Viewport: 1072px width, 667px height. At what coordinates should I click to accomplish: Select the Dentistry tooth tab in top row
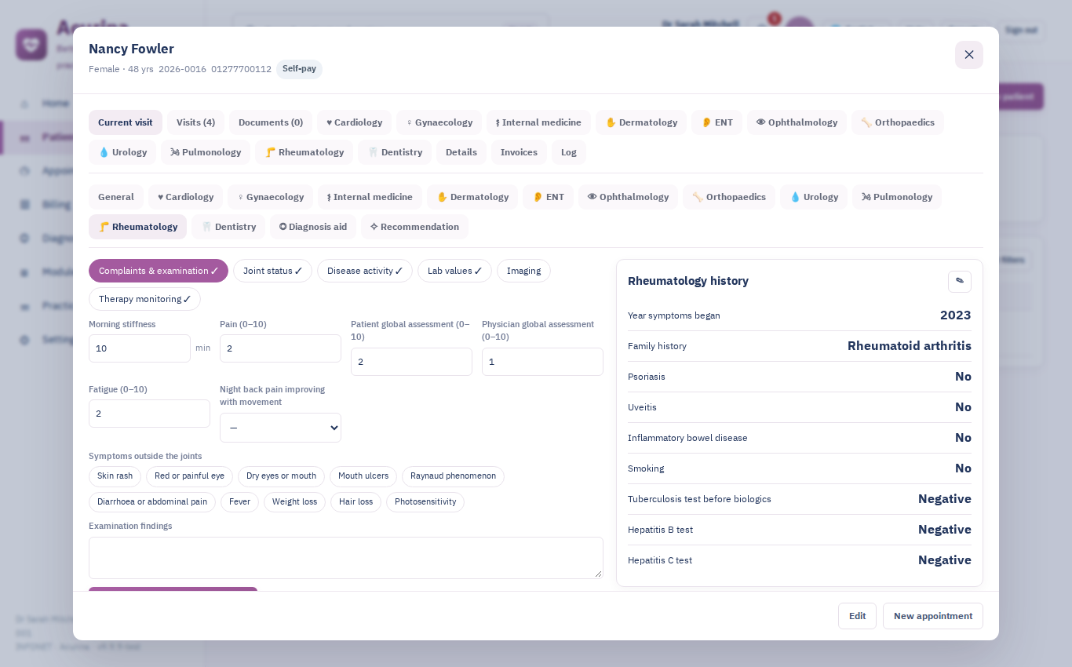[395, 152]
